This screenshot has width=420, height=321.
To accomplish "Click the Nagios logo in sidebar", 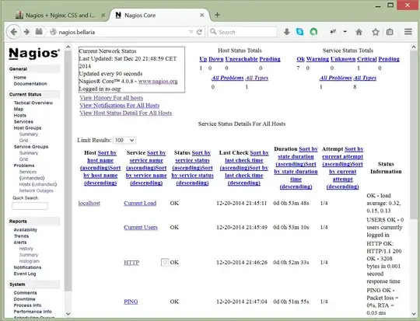I will (34, 54).
